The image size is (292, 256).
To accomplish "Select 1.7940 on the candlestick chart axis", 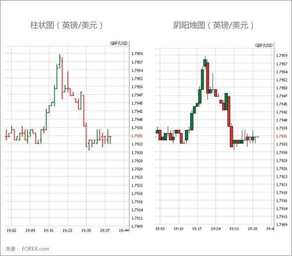I will coord(282,120).
